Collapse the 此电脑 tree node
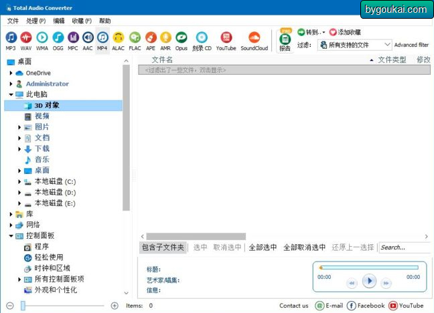The image size is (434, 313). (11, 94)
